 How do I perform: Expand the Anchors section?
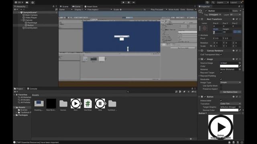click(x=199, y=35)
